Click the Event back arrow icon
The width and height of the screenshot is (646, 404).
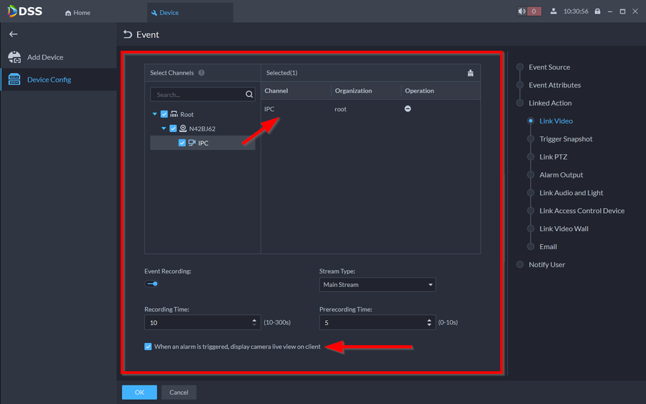[128, 34]
